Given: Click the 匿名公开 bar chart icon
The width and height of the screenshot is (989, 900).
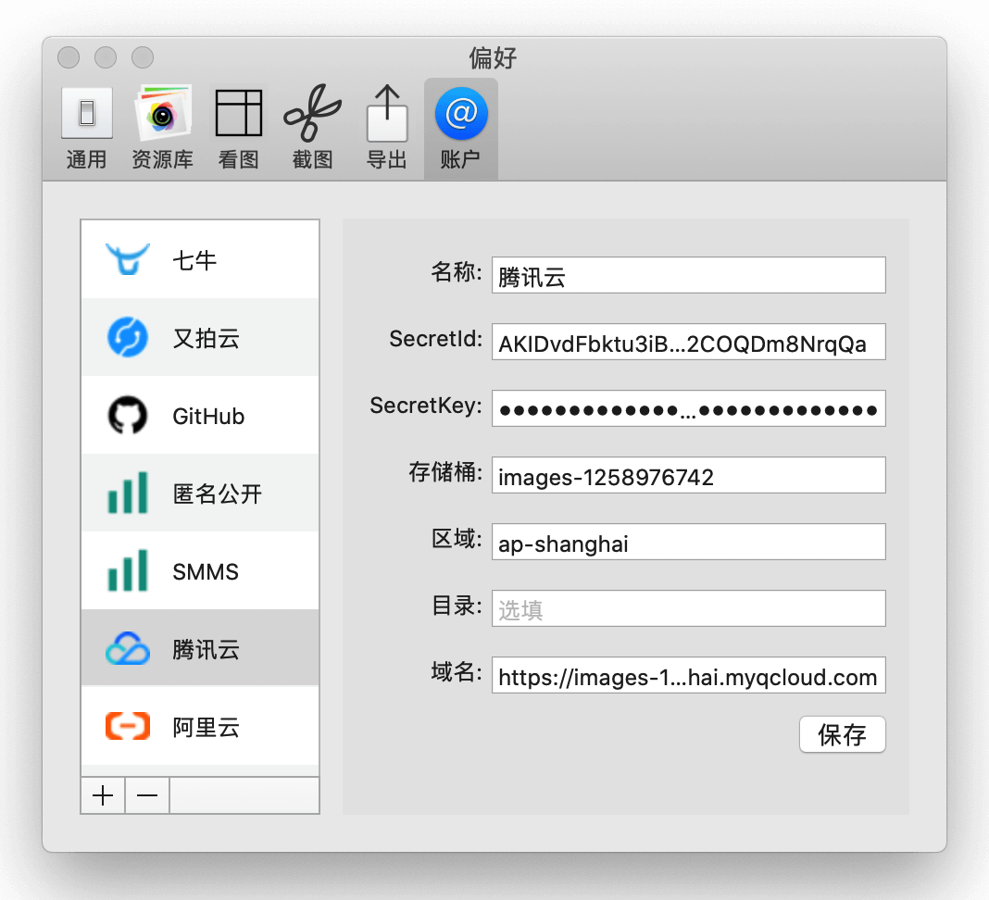Looking at the screenshot, I should pyautogui.click(x=128, y=493).
